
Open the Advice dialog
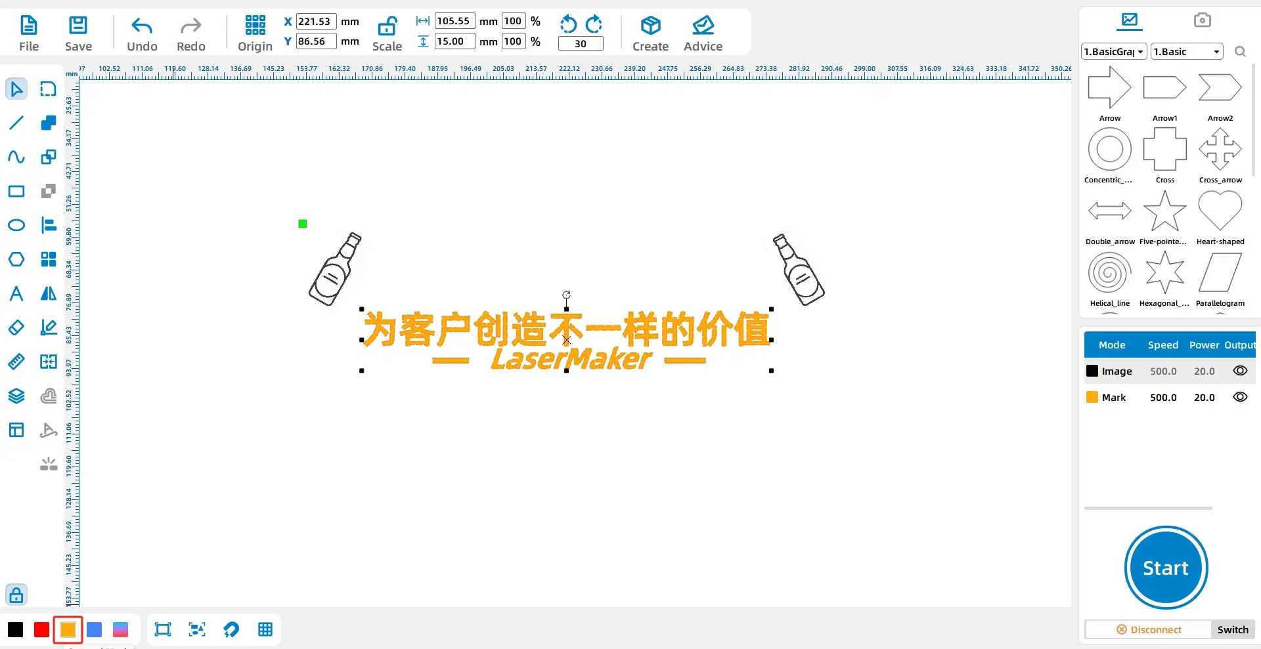(x=703, y=33)
